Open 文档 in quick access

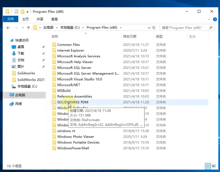pos(21,60)
